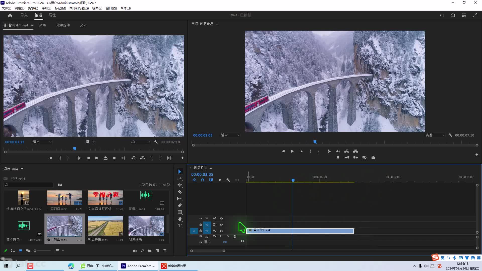
Task: Open the 窗口(W) menu
Action: point(111,8)
